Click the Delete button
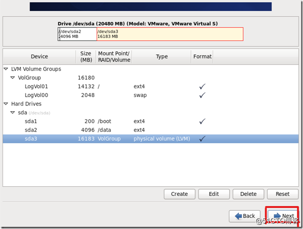This screenshot has height=229, width=303. pyautogui.click(x=248, y=194)
